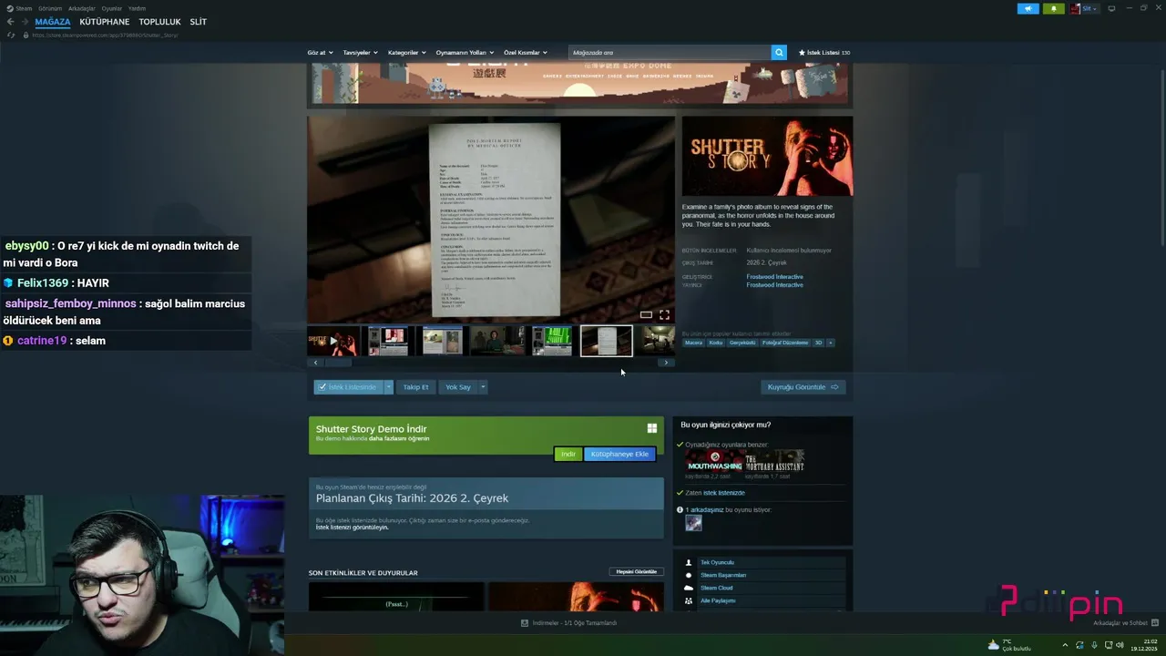The image size is (1166, 656).
Task: Show hidden tray icons chevron
Action: [x=1065, y=645]
